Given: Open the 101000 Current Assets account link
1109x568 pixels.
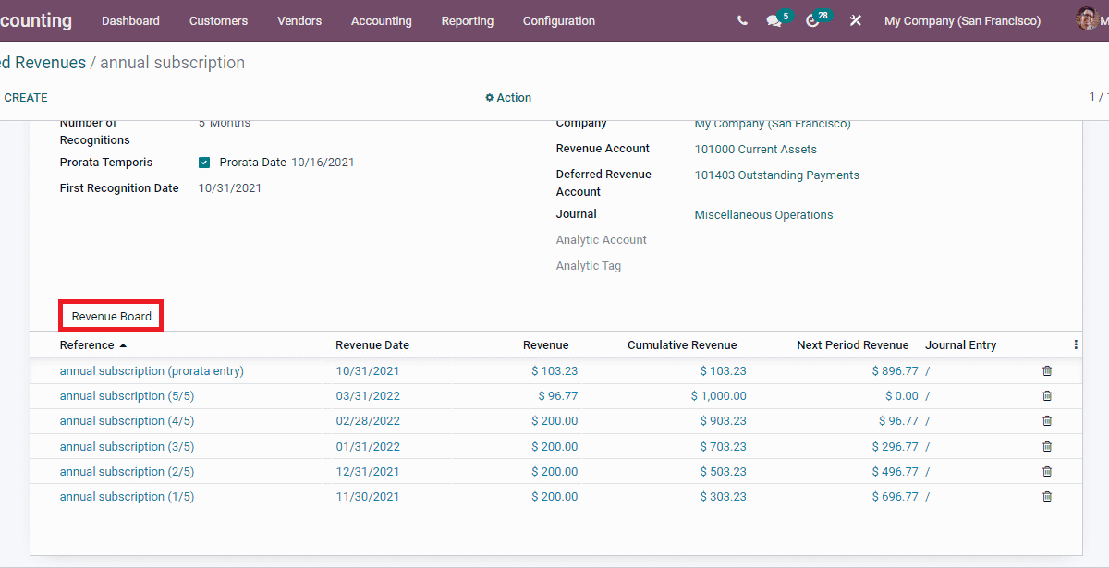Looking at the screenshot, I should point(755,149).
